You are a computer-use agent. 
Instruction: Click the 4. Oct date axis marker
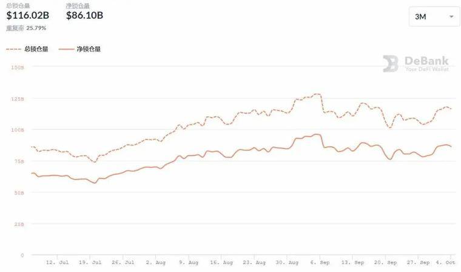[x=445, y=262]
